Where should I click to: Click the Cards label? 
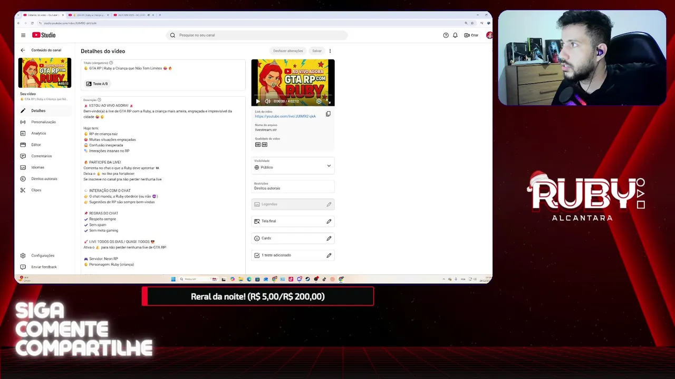point(266,238)
